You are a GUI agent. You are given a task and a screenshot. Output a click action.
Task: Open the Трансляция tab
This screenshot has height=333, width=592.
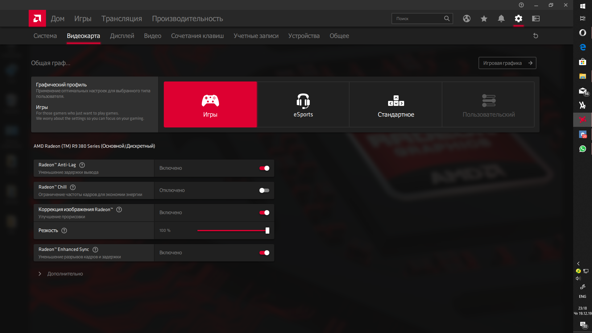click(x=122, y=19)
